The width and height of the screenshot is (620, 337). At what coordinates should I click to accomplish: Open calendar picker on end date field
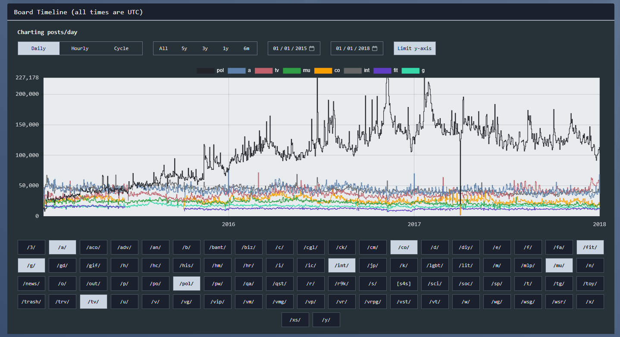tap(375, 48)
